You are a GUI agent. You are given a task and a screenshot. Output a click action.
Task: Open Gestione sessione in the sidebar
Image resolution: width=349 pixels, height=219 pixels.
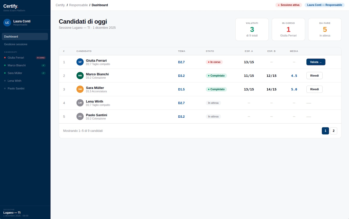click(x=16, y=44)
